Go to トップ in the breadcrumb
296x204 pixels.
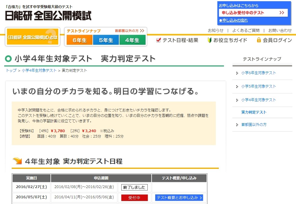(11, 71)
